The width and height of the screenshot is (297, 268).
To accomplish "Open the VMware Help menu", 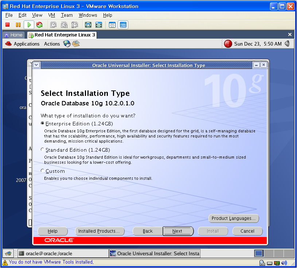I will point(108,15).
